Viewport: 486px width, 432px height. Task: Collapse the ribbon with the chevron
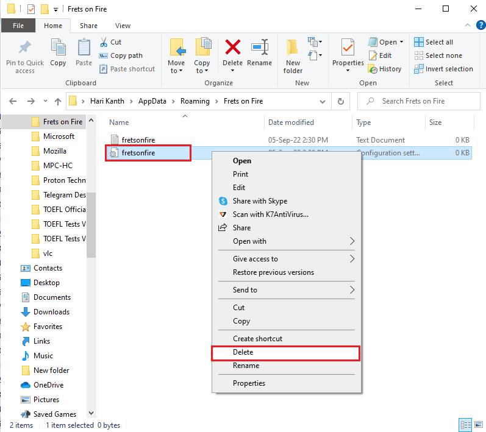click(468, 26)
